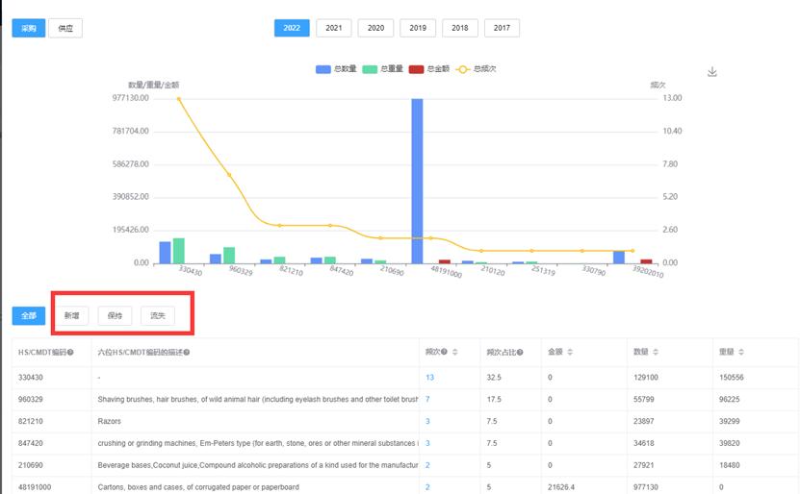The image size is (800, 494).
Task: Click help icon beside HS/CMDT编码 header
Action: [70, 352]
